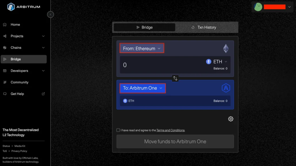The width and height of the screenshot is (296, 166).
Task: Click the source Balance: 0 text
Action: click(x=220, y=69)
